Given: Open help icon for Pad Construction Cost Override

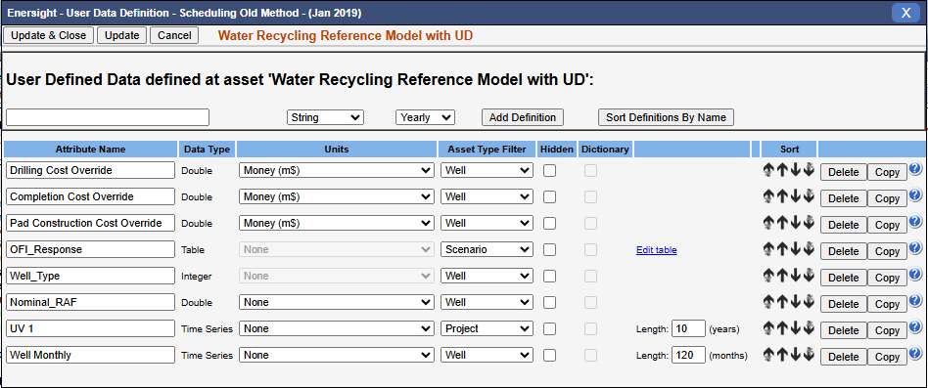Looking at the screenshot, I should coord(915,222).
